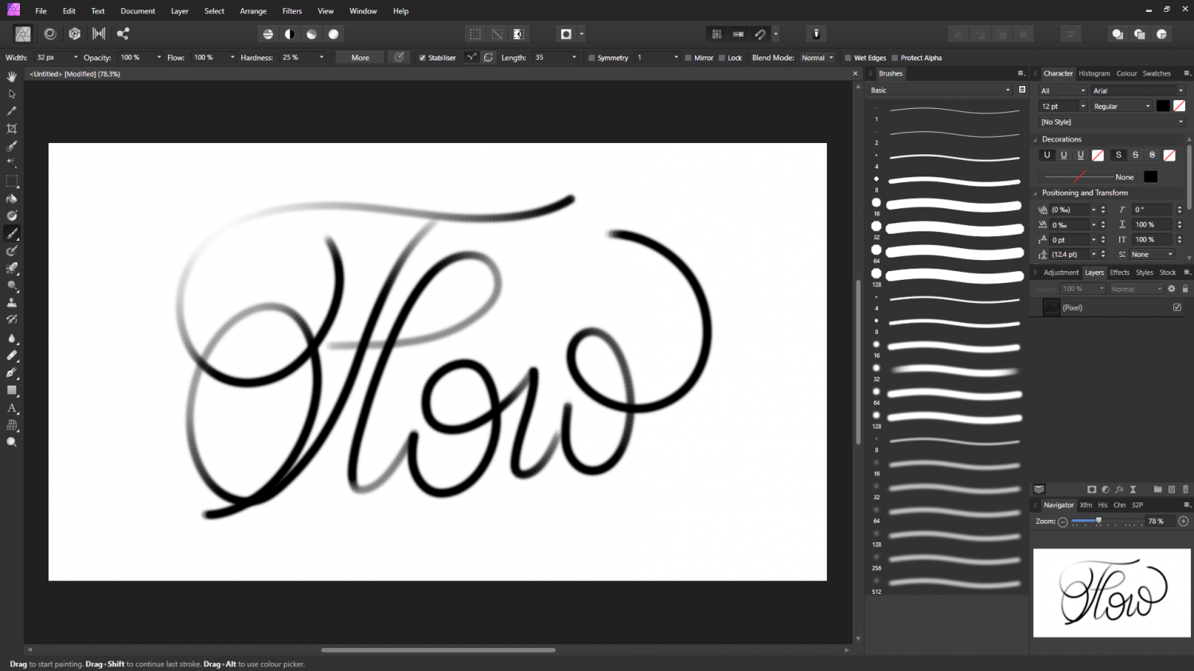Click the Navigator zoom slider
Image resolution: width=1194 pixels, height=671 pixels.
click(1098, 522)
